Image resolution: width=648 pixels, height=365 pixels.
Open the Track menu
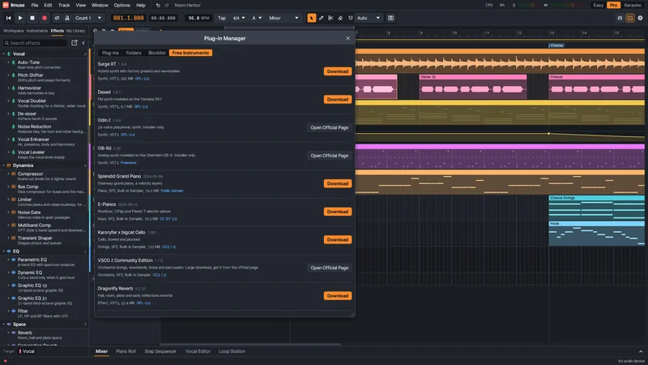(x=64, y=6)
